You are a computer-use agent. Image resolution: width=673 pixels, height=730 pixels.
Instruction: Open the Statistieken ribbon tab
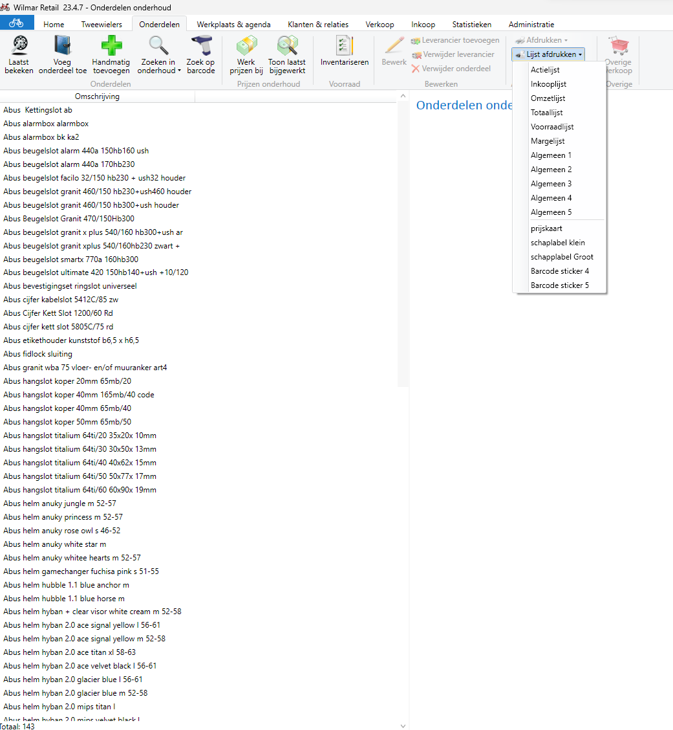471,25
